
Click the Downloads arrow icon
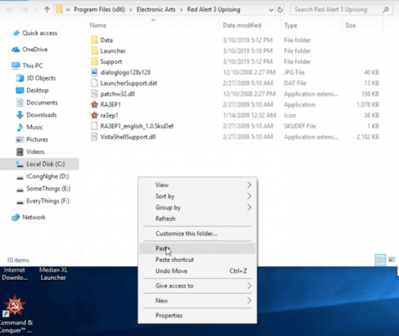point(20,115)
